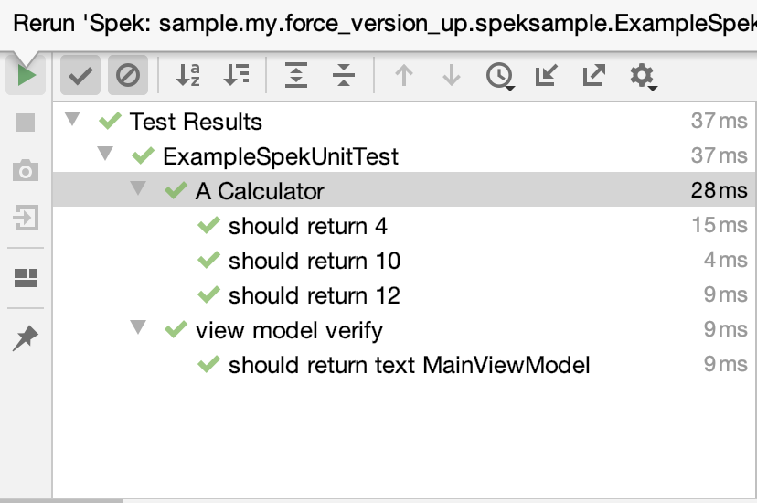The height and width of the screenshot is (503, 757).
Task: Click the gray Stop square icon
Action: coord(26,123)
